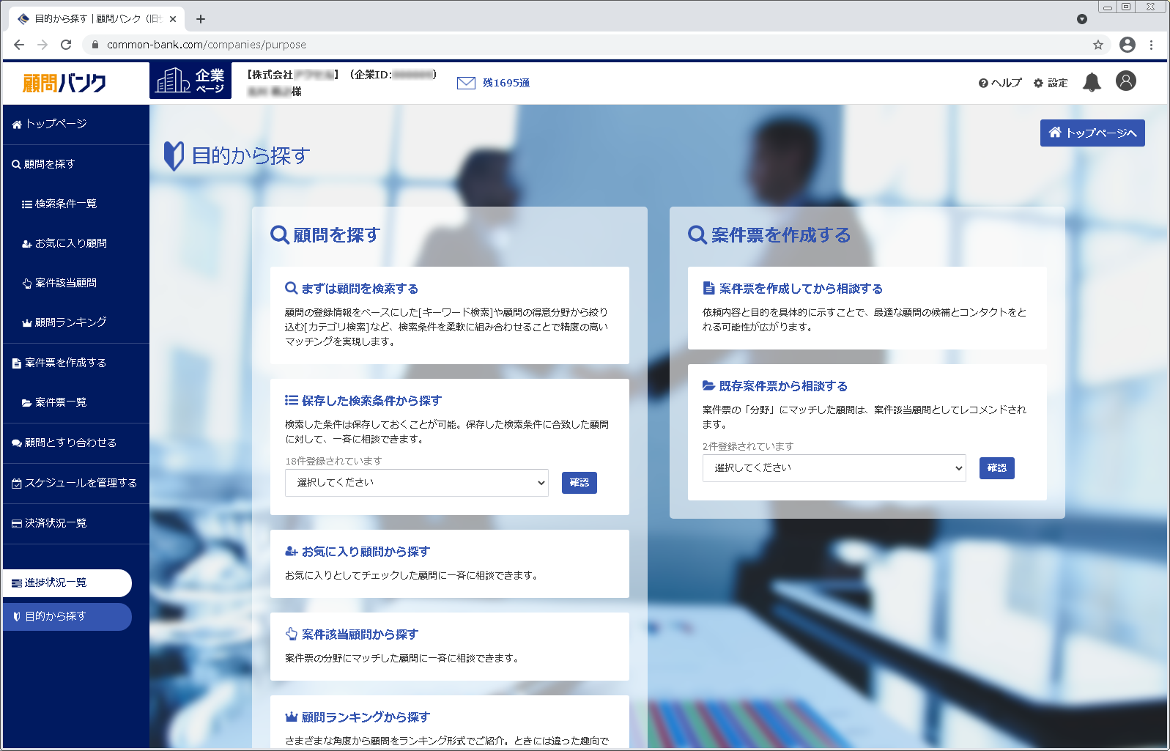Click 確認 button for existing 案件票
Image resolution: width=1170 pixels, height=751 pixels.
[x=997, y=468]
